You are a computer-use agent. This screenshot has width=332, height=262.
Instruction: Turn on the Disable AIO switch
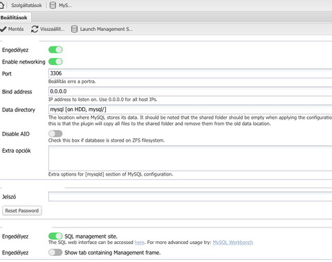click(x=55, y=133)
